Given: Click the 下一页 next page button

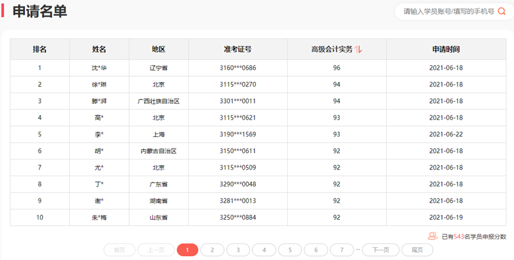Looking at the screenshot, I should click(380, 250).
